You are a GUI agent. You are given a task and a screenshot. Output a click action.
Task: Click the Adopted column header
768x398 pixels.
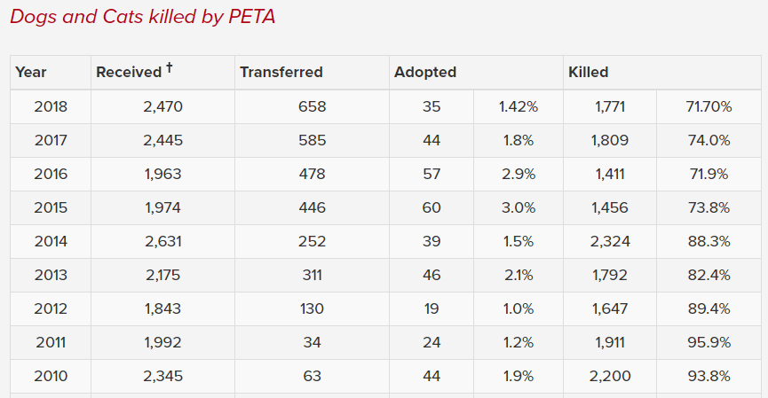coord(425,73)
